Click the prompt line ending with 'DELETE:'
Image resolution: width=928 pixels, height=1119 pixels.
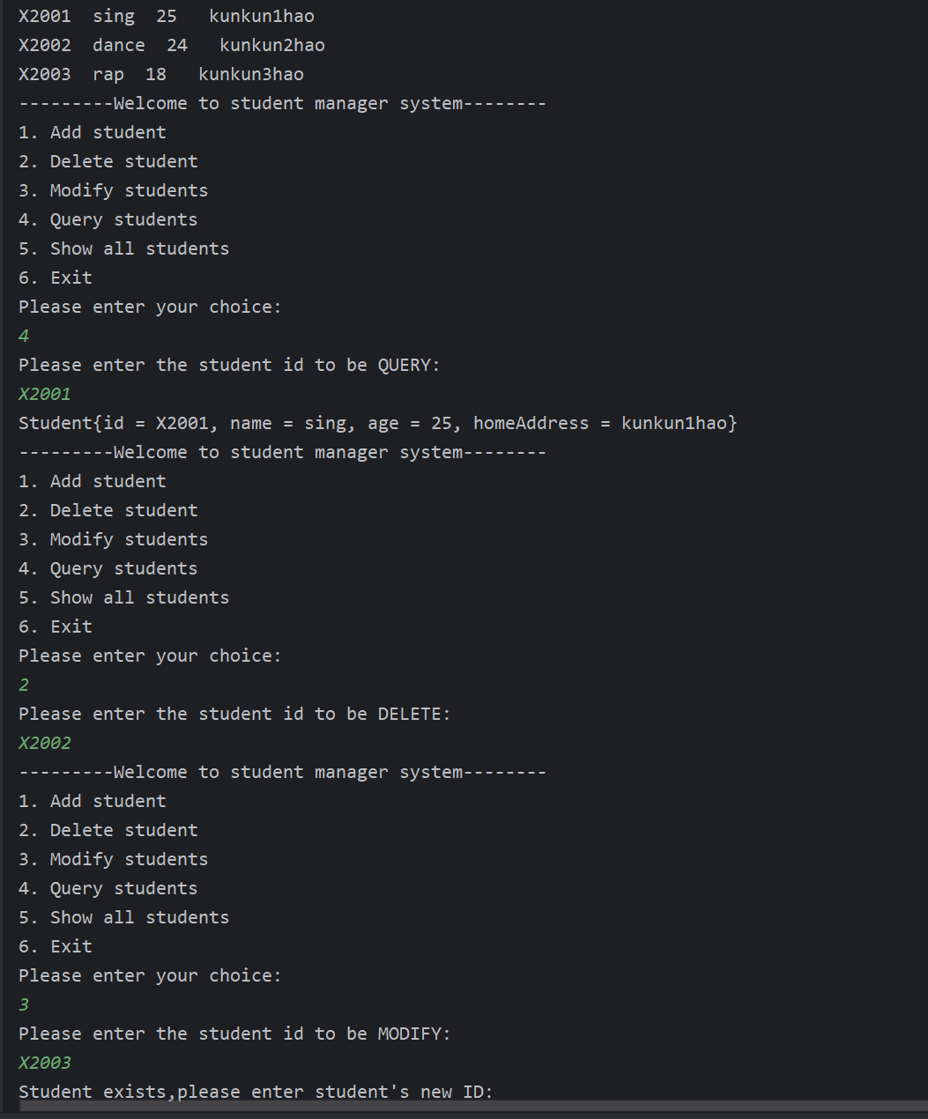pos(234,714)
